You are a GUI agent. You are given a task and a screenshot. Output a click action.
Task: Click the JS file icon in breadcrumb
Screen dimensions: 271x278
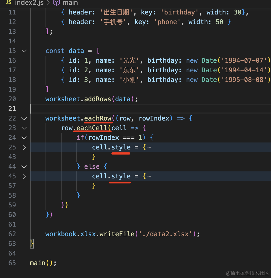[x=8, y=3]
